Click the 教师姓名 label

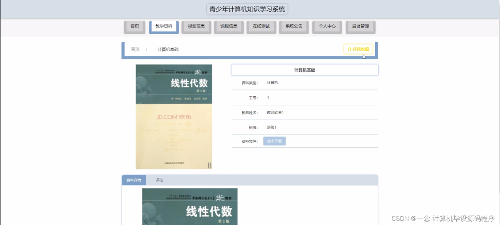(250, 113)
